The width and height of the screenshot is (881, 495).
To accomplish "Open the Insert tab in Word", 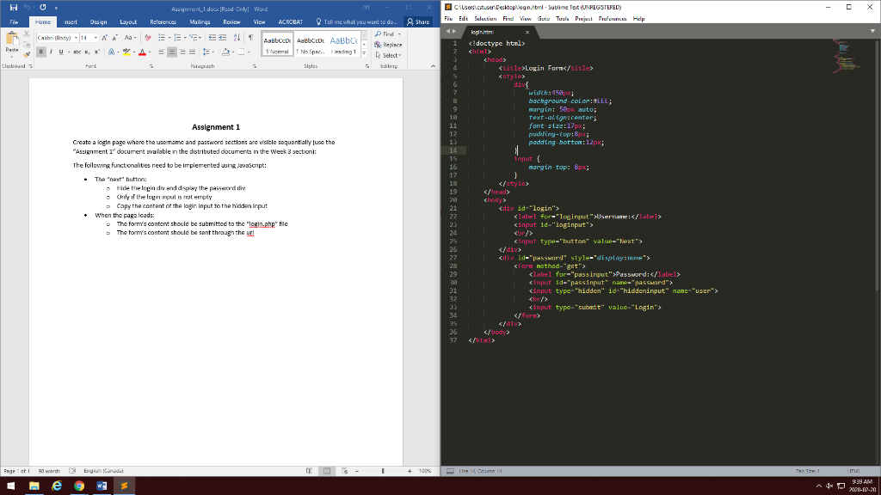I will pyautogui.click(x=71, y=21).
